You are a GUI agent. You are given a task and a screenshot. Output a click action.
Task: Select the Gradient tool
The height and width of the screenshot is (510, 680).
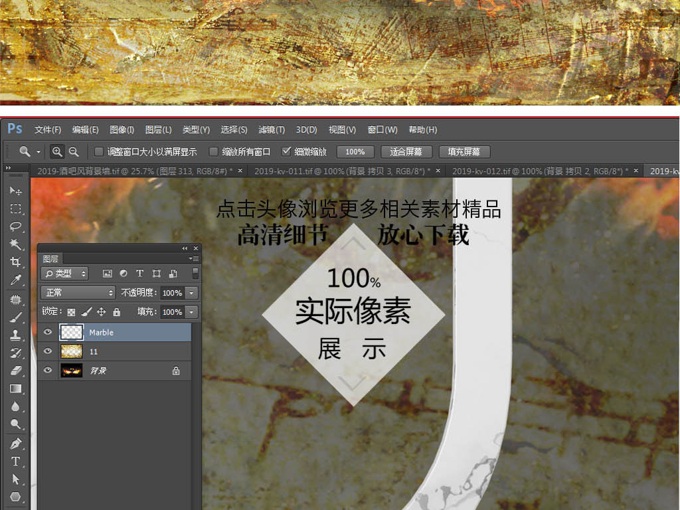click(x=16, y=388)
